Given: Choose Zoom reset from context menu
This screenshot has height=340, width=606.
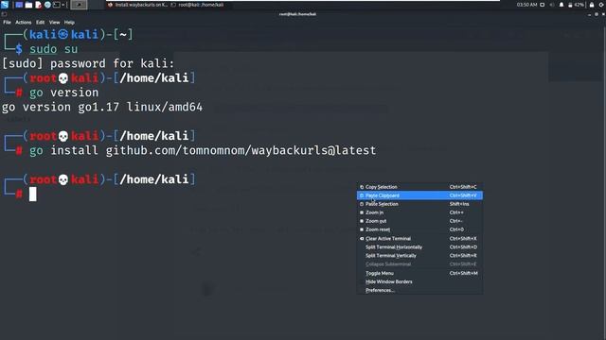Looking at the screenshot, I should coord(419,229).
